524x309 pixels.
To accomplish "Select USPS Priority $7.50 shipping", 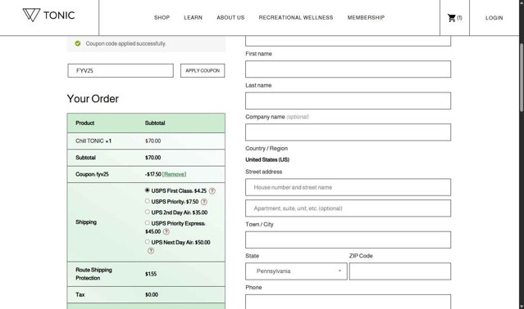I will click(147, 201).
